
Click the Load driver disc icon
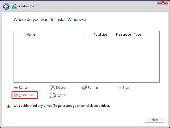tap(16, 95)
